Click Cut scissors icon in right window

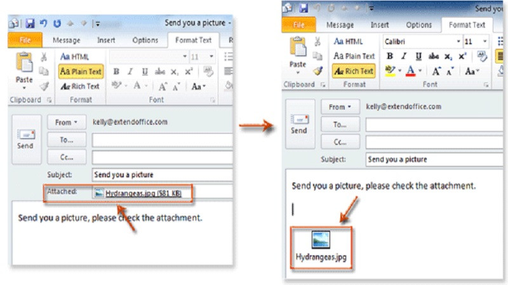coord(317,41)
